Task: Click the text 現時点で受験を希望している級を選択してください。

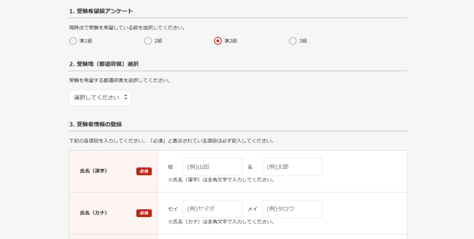Action: [127, 27]
